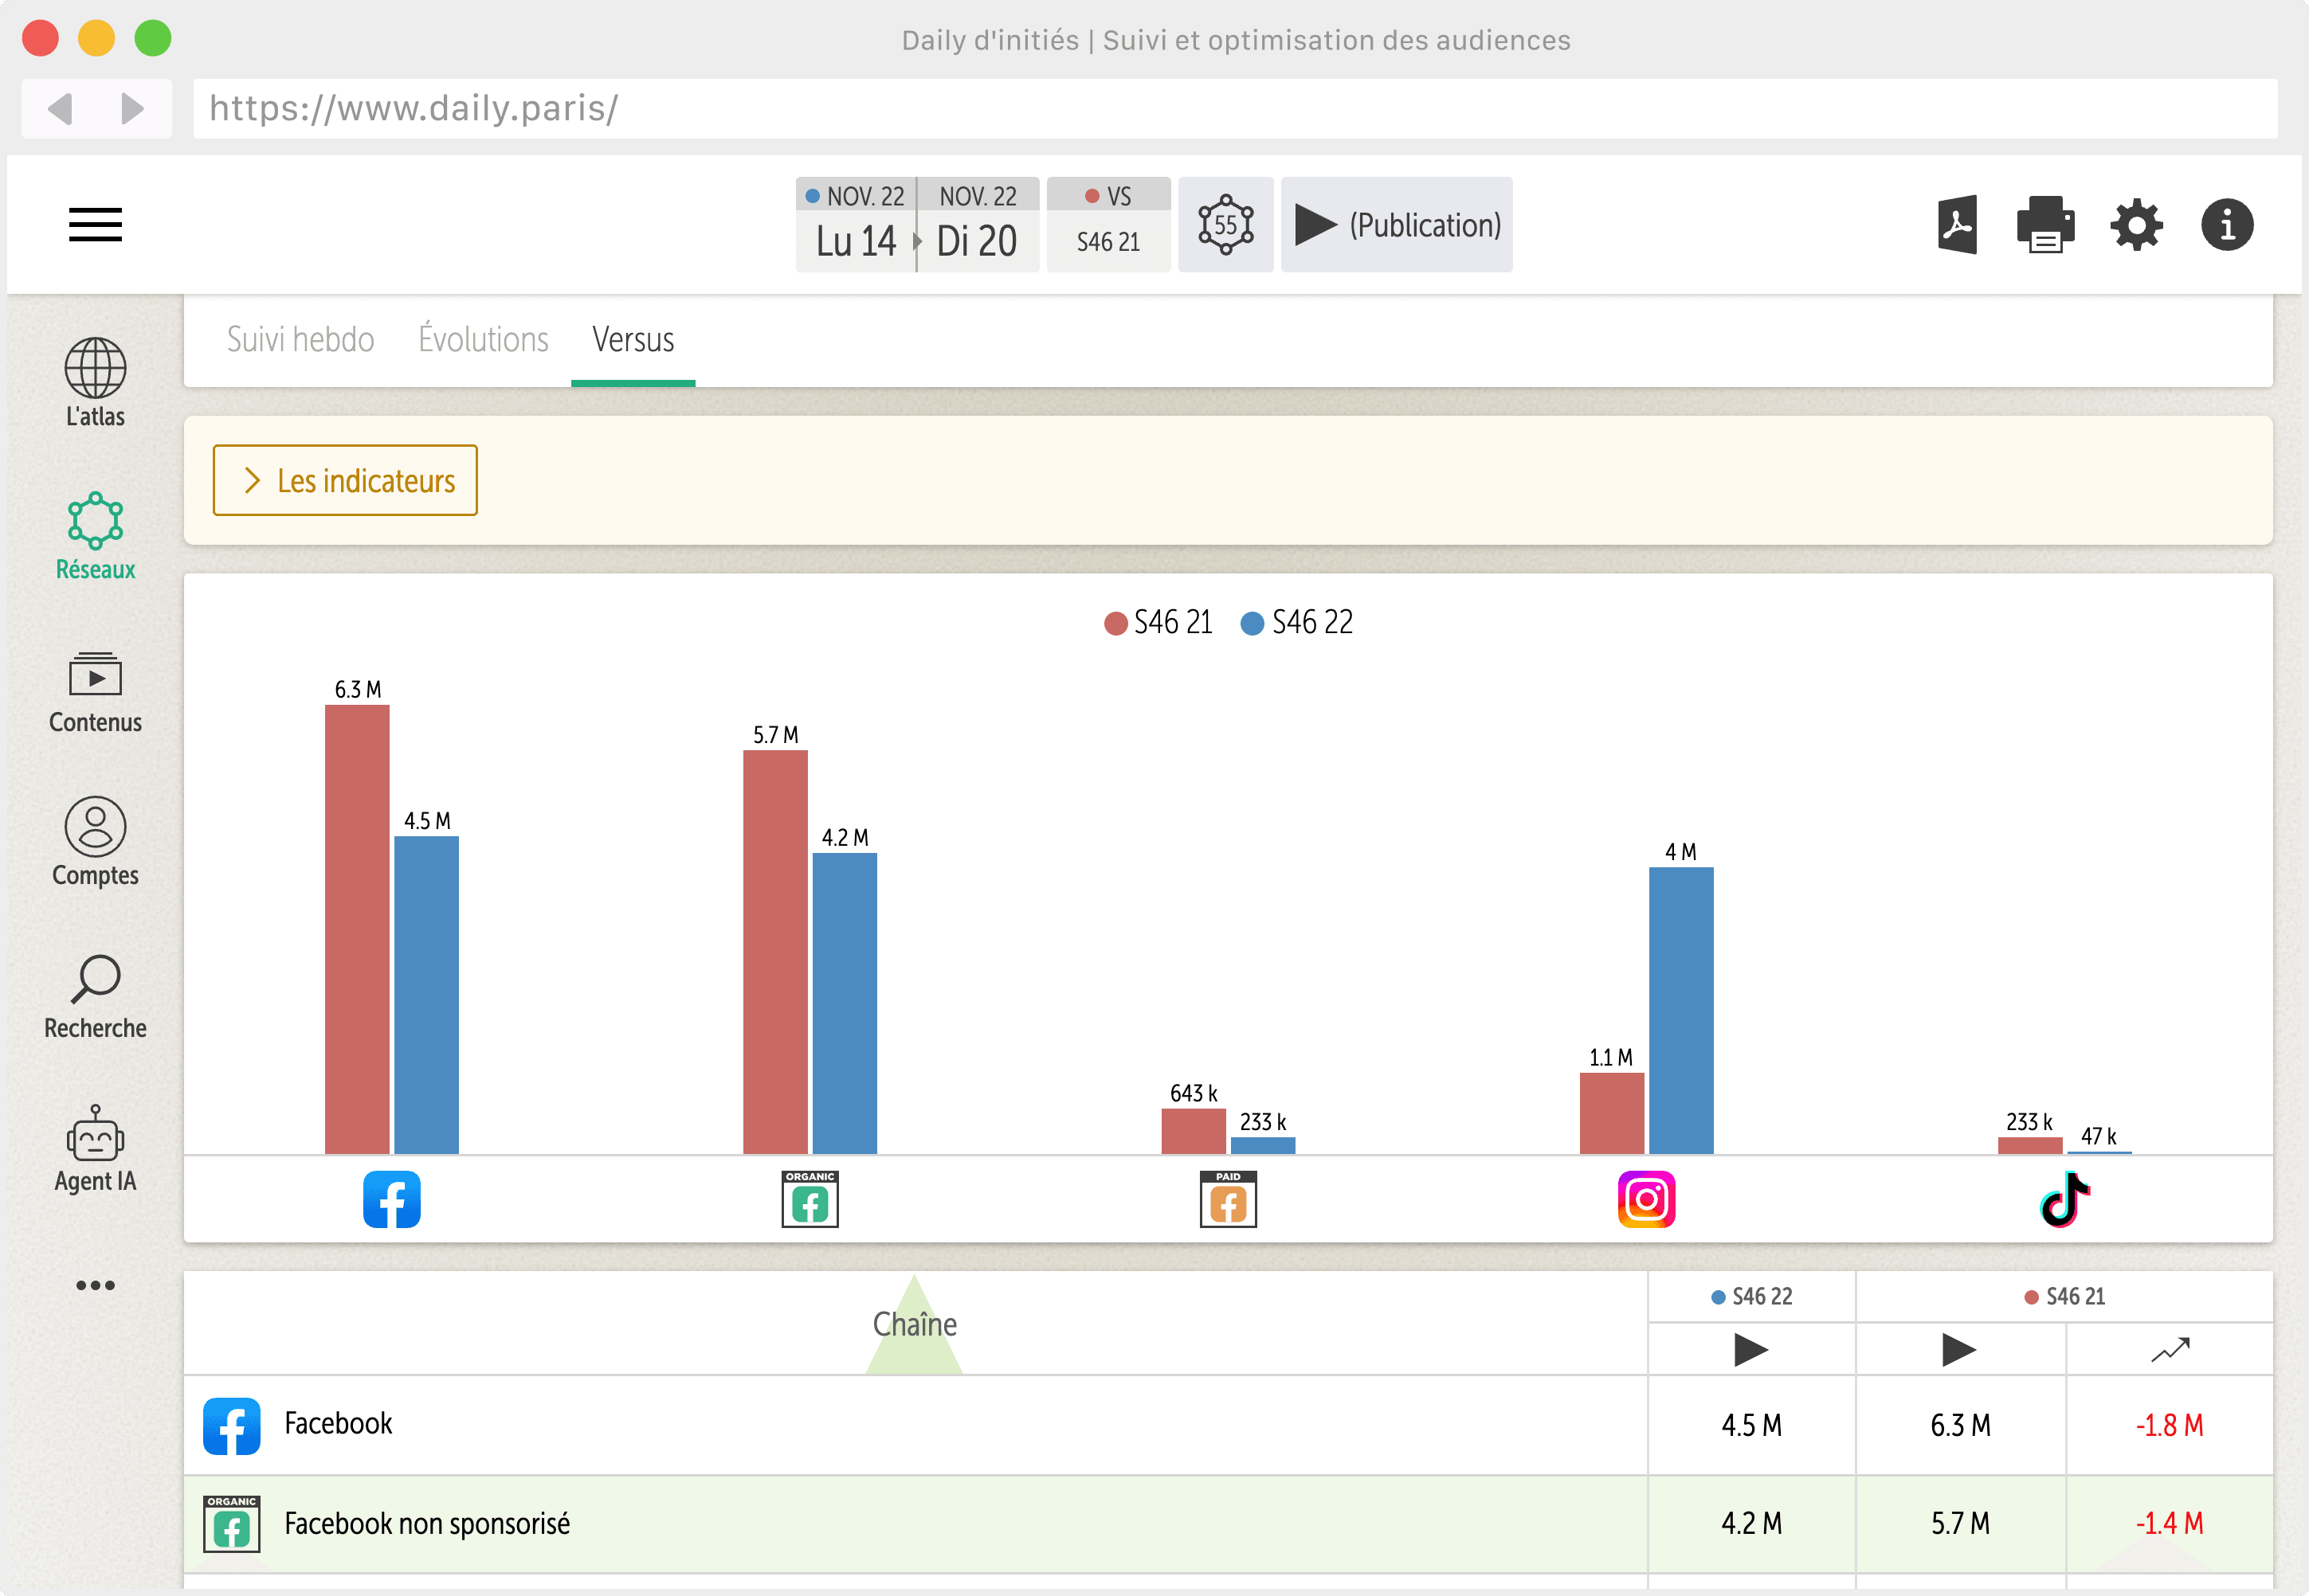Viewport: 2309px width, 1596px height.
Task: Launch the Agent IA
Action: click(95, 1150)
